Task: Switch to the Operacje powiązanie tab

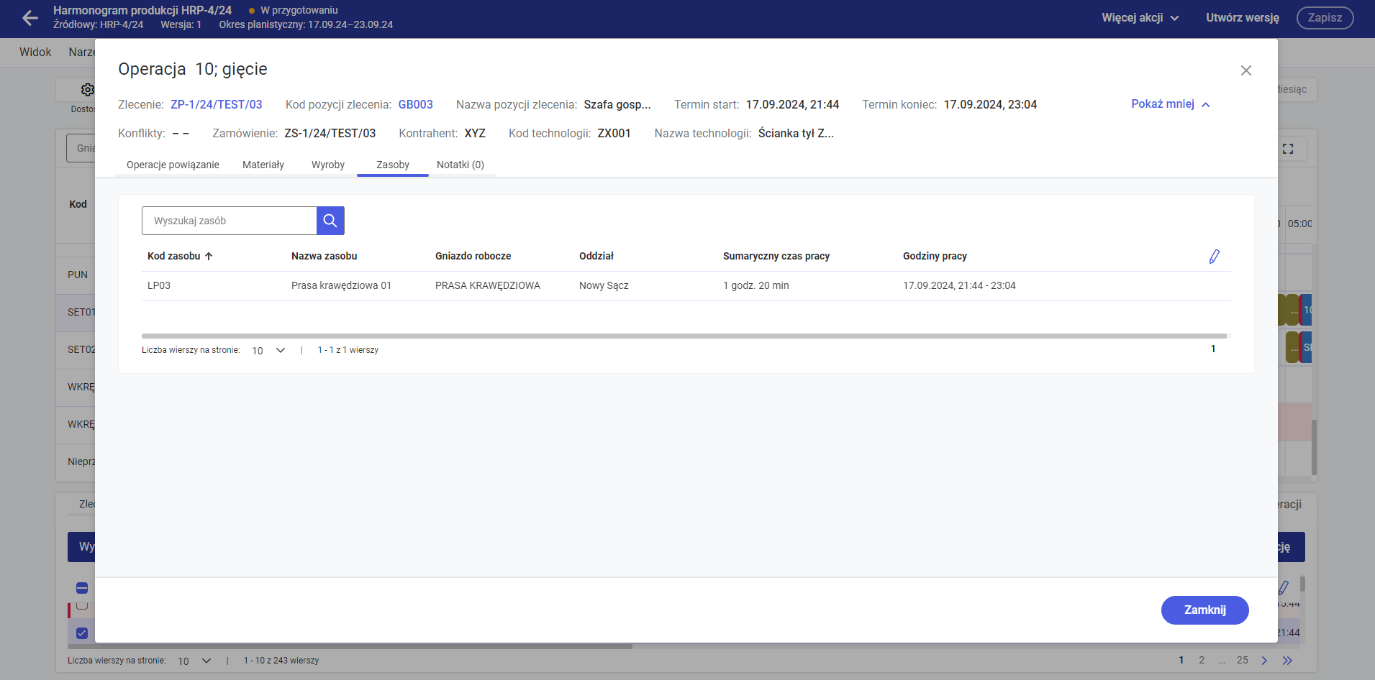Action: coord(173,165)
